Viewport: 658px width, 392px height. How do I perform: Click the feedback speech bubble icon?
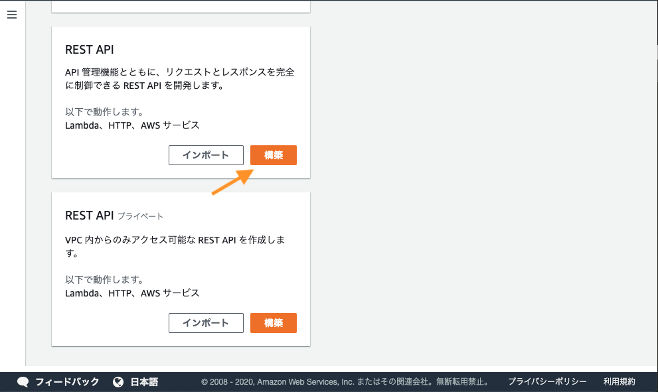pos(23,382)
